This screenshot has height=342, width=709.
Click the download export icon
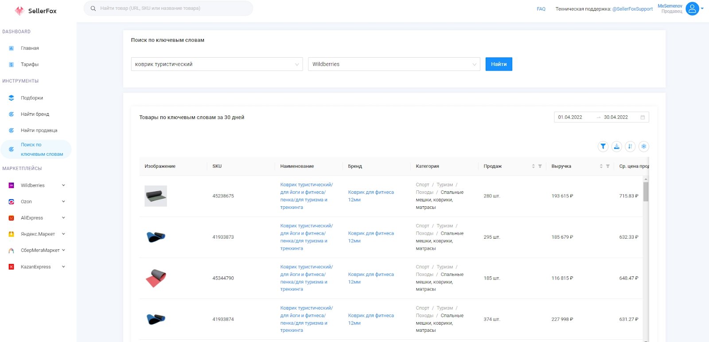[616, 146]
